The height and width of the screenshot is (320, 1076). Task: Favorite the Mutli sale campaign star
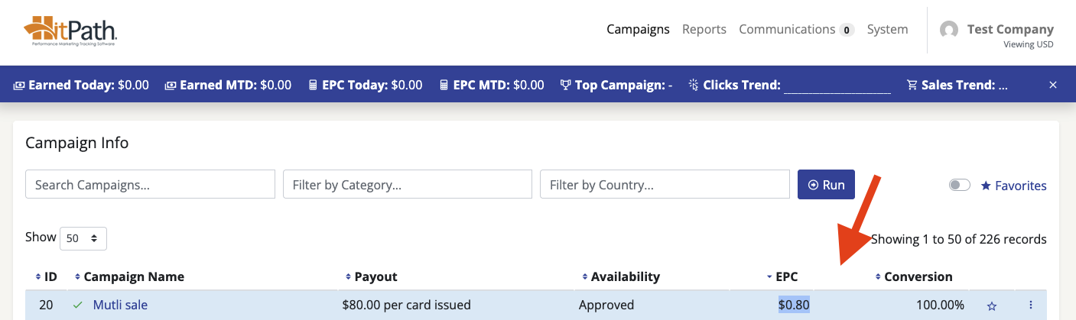coord(992,305)
